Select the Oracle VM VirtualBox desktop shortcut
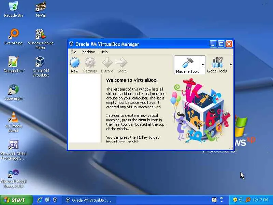Image resolution: width=273 pixels, height=205 pixels. coord(41,67)
